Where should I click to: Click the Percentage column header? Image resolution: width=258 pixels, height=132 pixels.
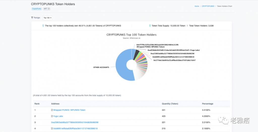coord(208,104)
